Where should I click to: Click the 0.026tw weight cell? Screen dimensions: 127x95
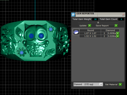point(112,36)
